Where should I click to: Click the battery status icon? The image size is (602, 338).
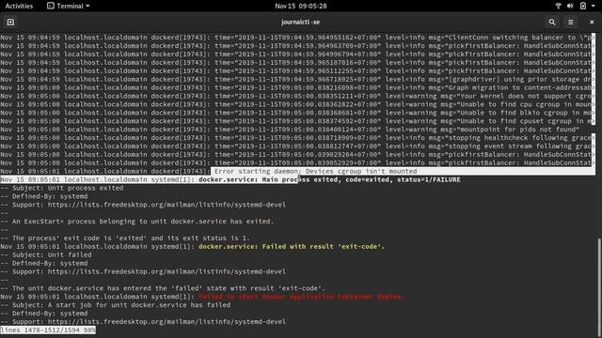[583, 6]
